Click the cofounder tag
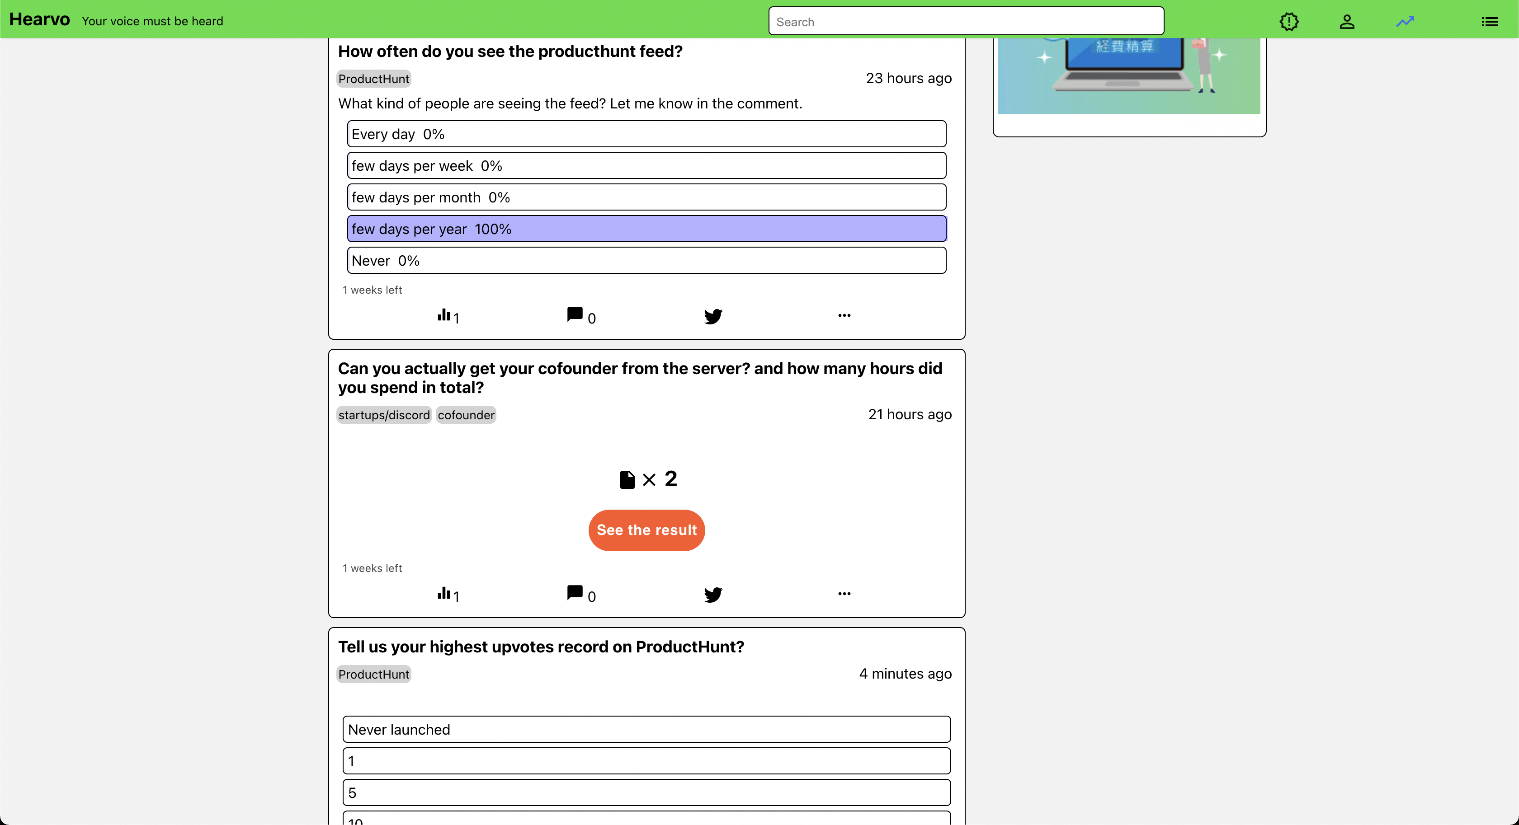This screenshot has width=1519, height=825. tap(466, 415)
